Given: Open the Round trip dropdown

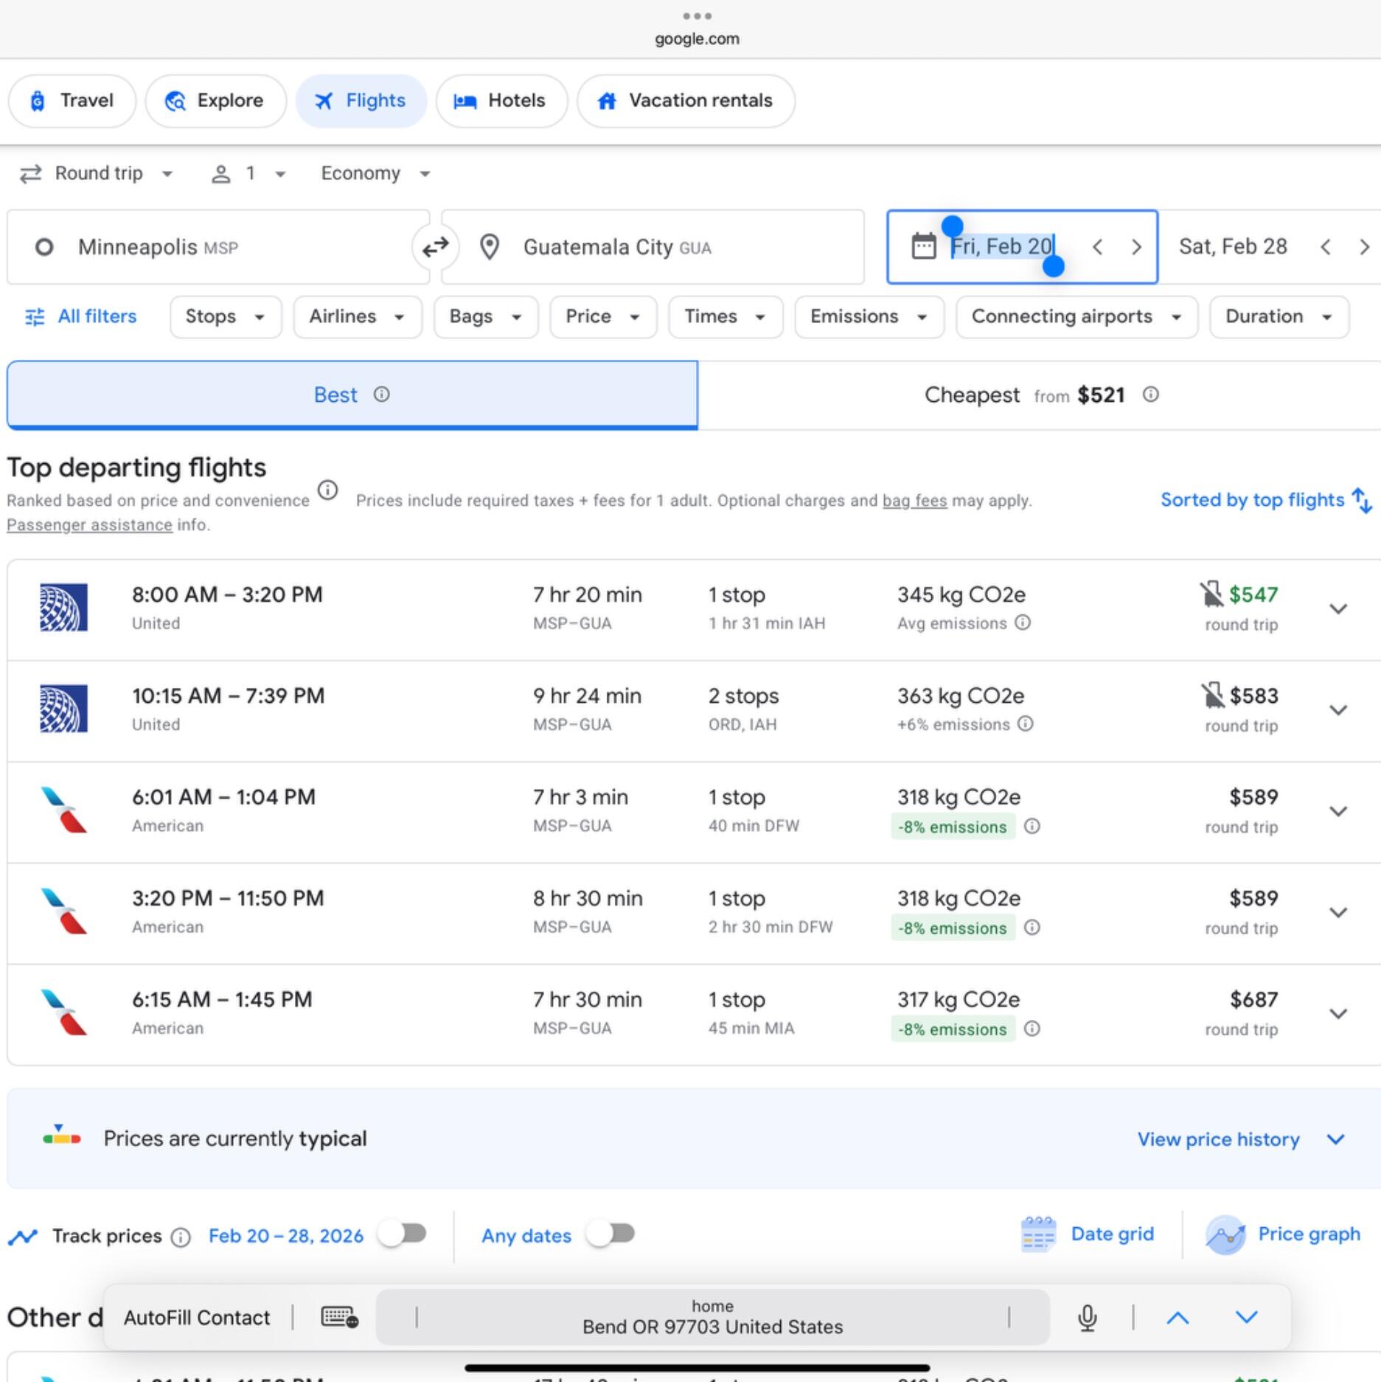Looking at the screenshot, I should [x=96, y=173].
